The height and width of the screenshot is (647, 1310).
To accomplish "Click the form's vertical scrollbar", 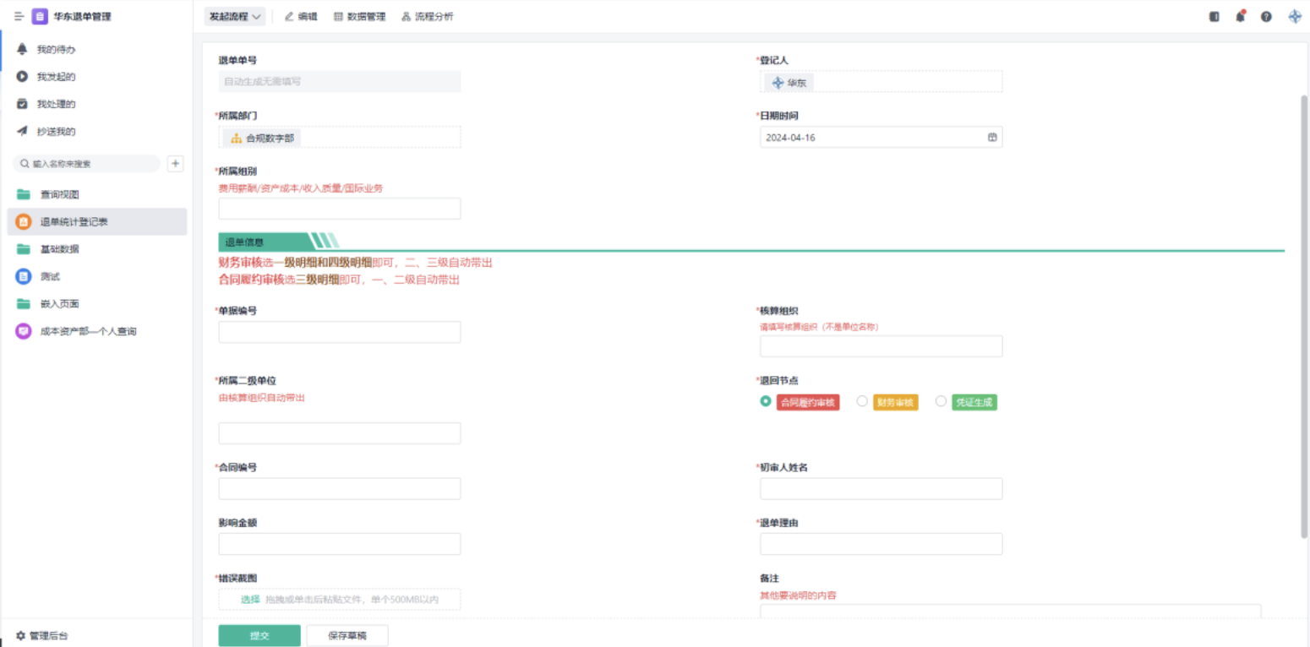I will 1304,317.
